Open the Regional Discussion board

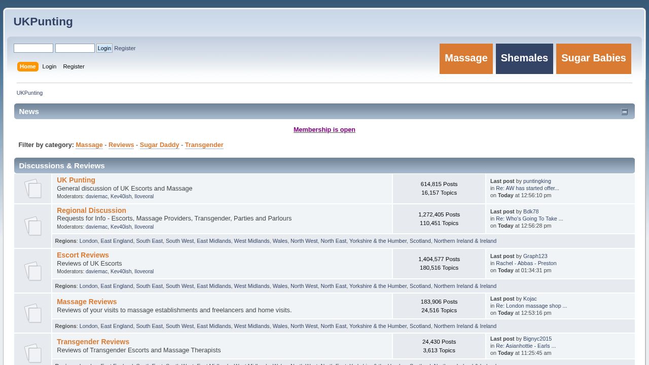click(x=91, y=210)
